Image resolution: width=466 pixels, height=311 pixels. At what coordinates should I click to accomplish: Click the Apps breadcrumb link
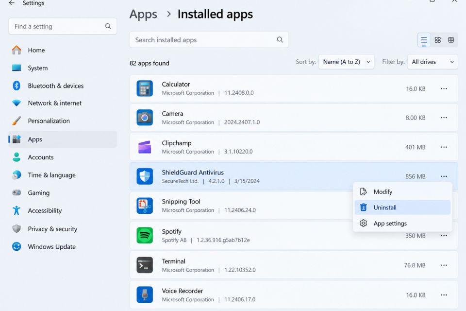pyautogui.click(x=143, y=14)
